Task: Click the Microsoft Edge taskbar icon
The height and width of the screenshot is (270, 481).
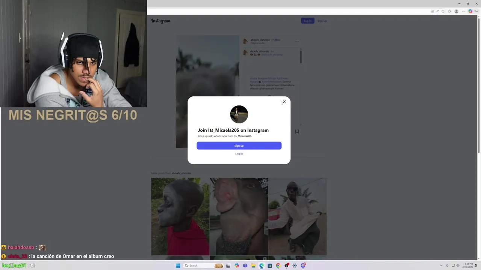Action: click(x=262, y=265)
